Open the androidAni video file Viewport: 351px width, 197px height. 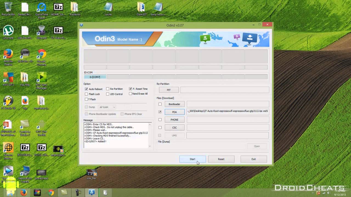pos(58,150)
